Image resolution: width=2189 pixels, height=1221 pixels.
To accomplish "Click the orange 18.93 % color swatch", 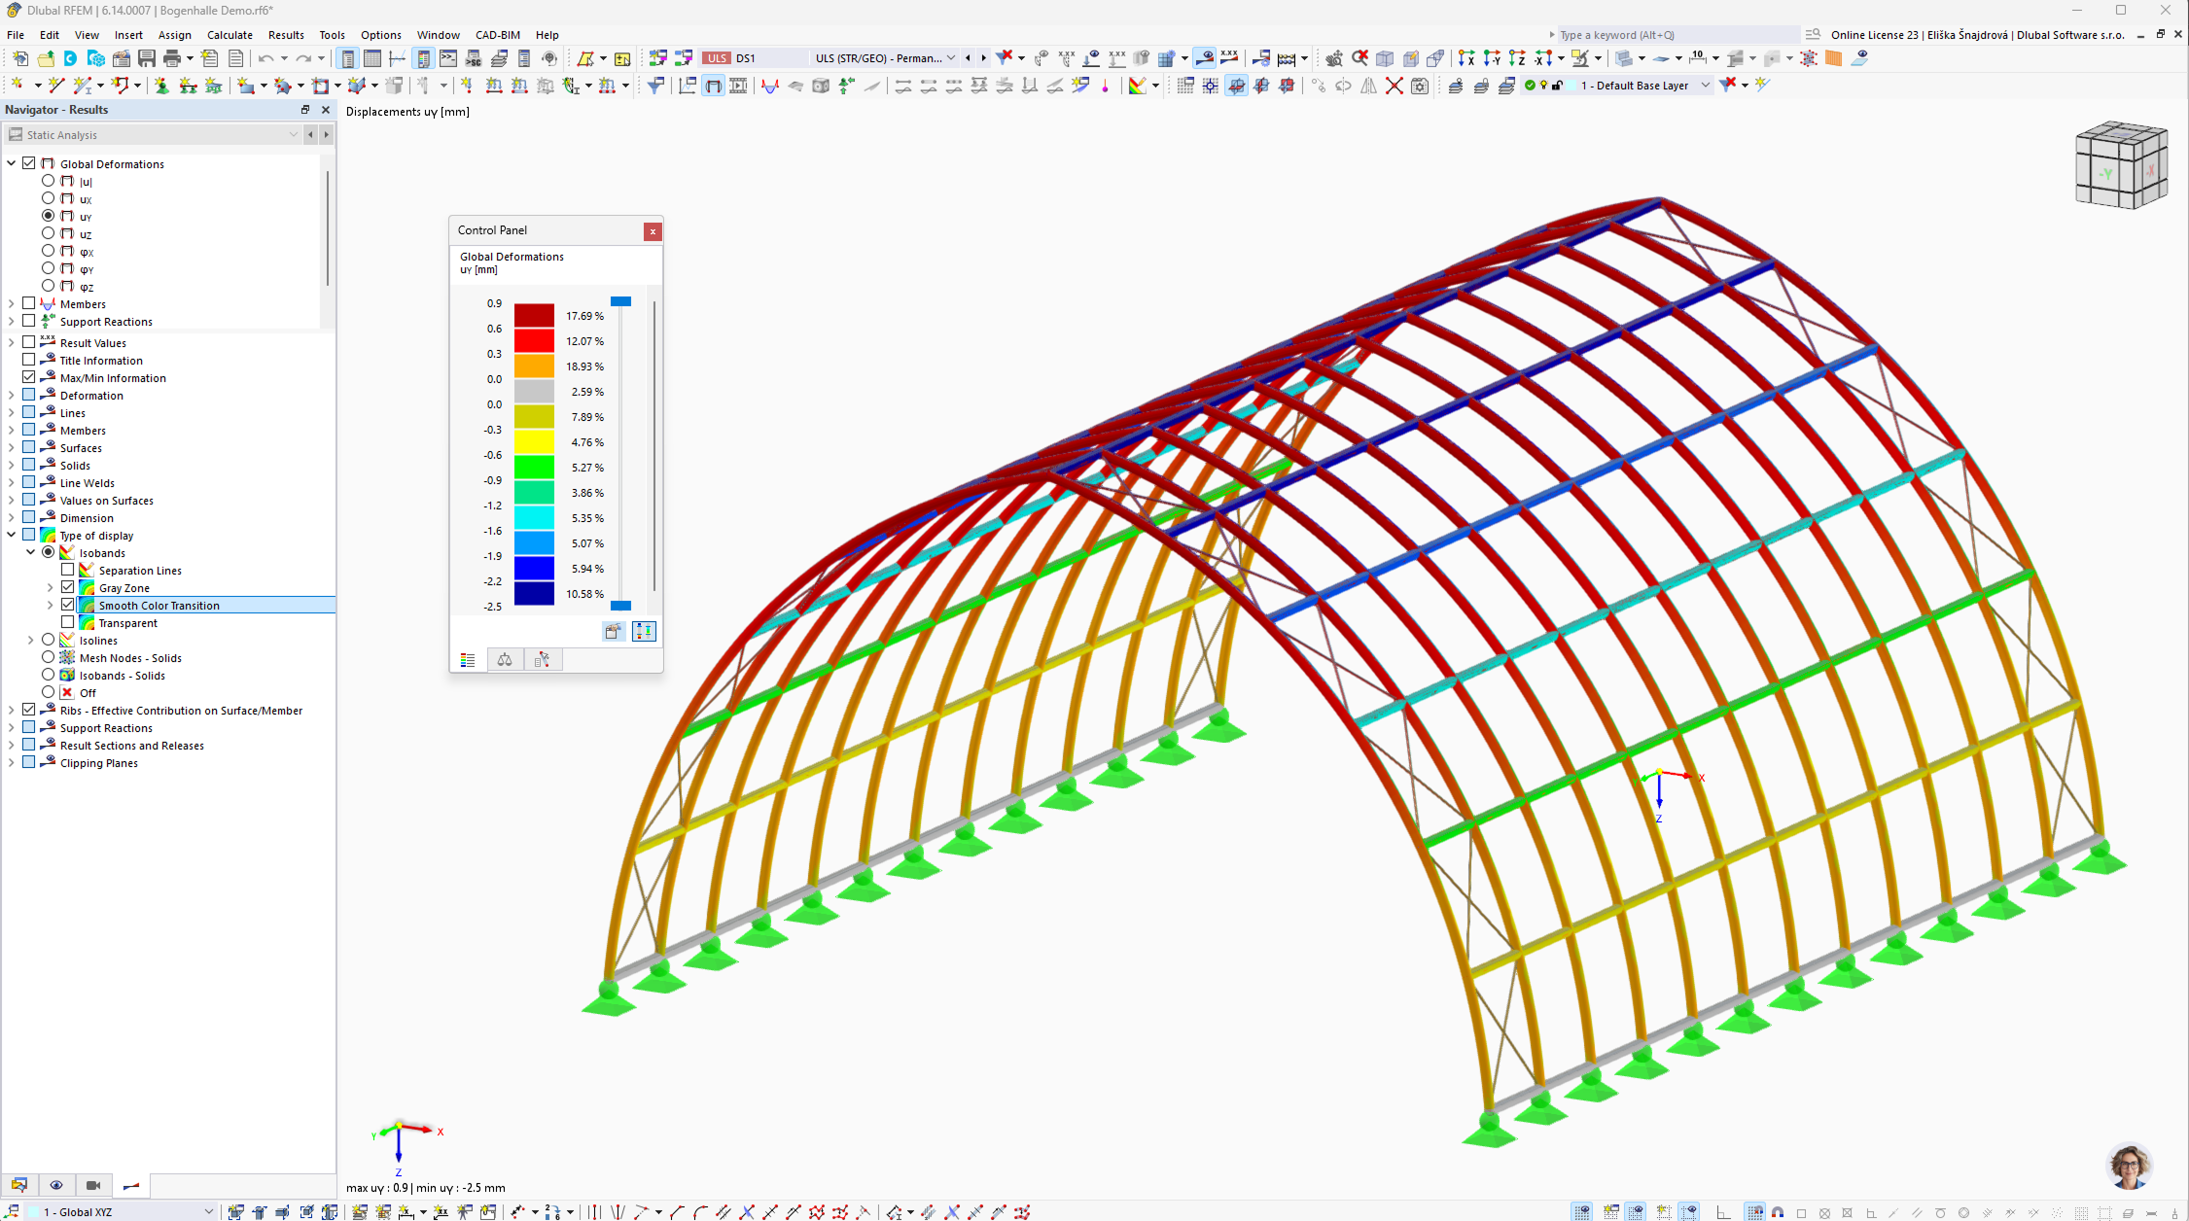I will [x=534, y=366].
